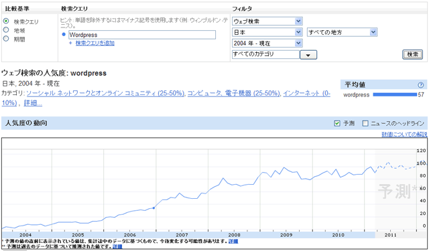Toggle the 予測 checkbox
Viewport: 429px width, 251px height.
pos(337,123)
